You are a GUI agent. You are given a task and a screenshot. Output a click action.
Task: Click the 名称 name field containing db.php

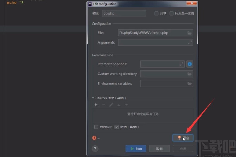click(x=124, y=13)
